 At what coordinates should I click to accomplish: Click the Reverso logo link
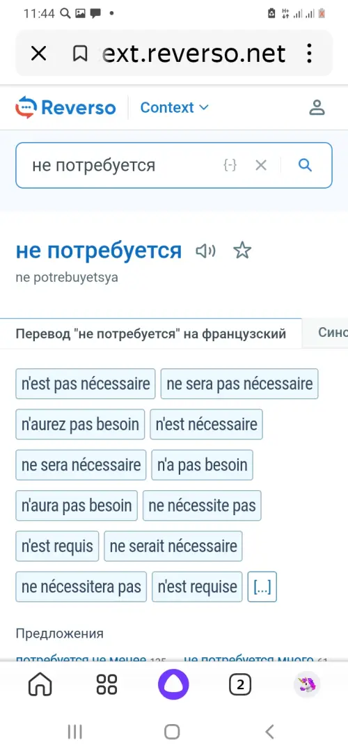click(x=65, y=107)
